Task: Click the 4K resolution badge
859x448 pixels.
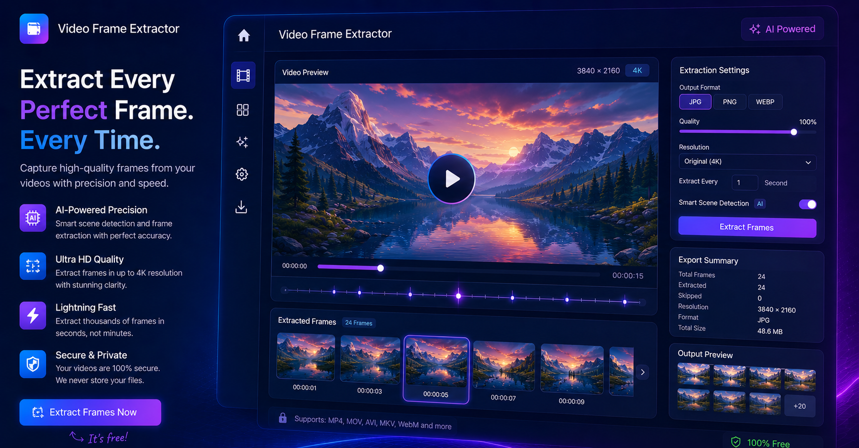Action: pos(637,70)
